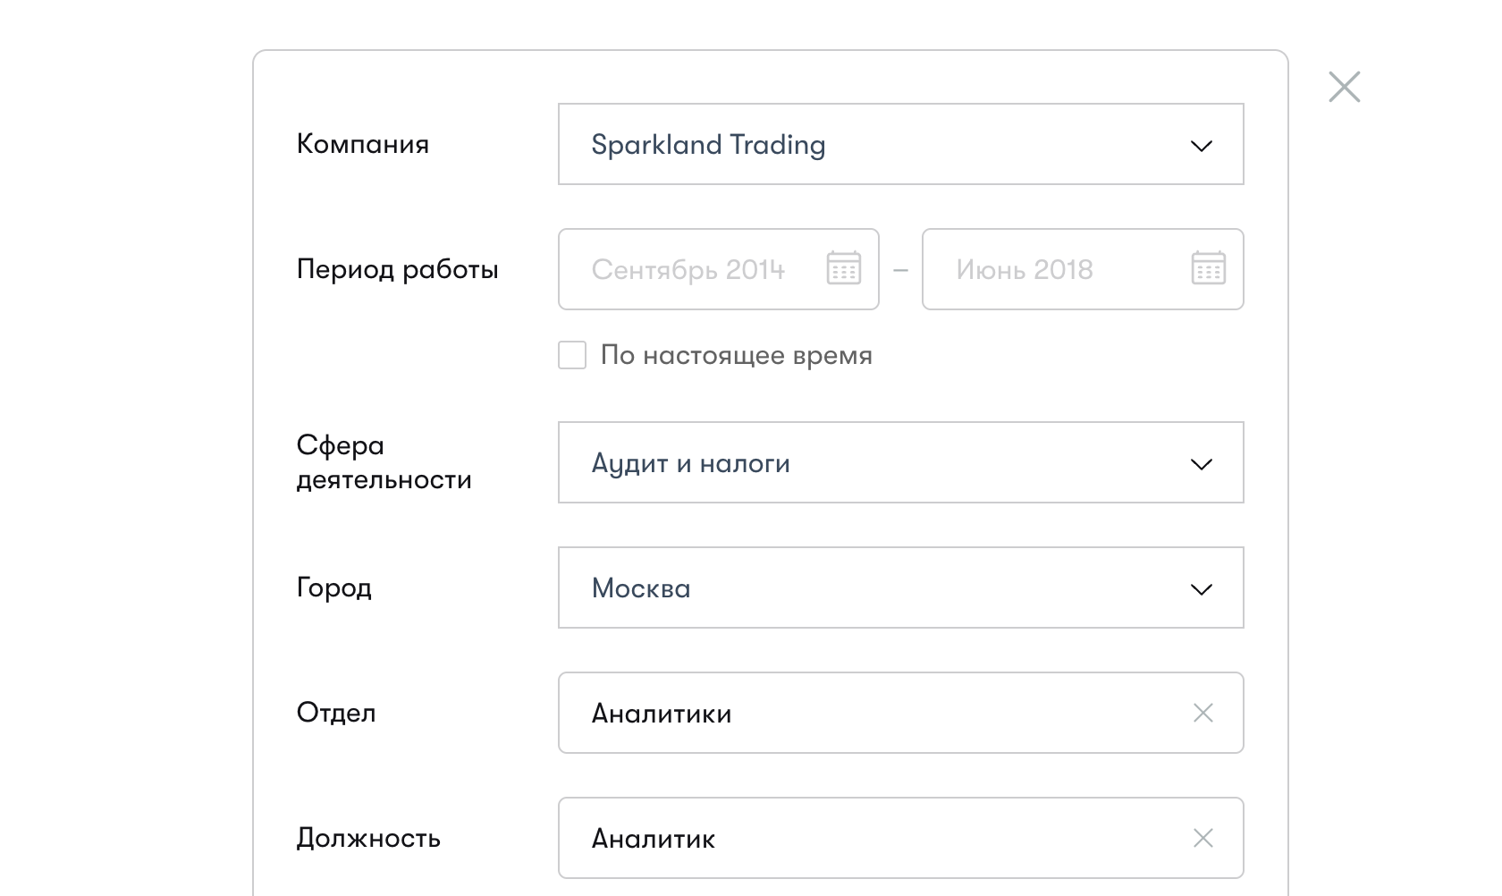Image resolution: width=1502 pixels, height=896 pixels.
Task: Clear the Отдел field value
Action: 1202,713
